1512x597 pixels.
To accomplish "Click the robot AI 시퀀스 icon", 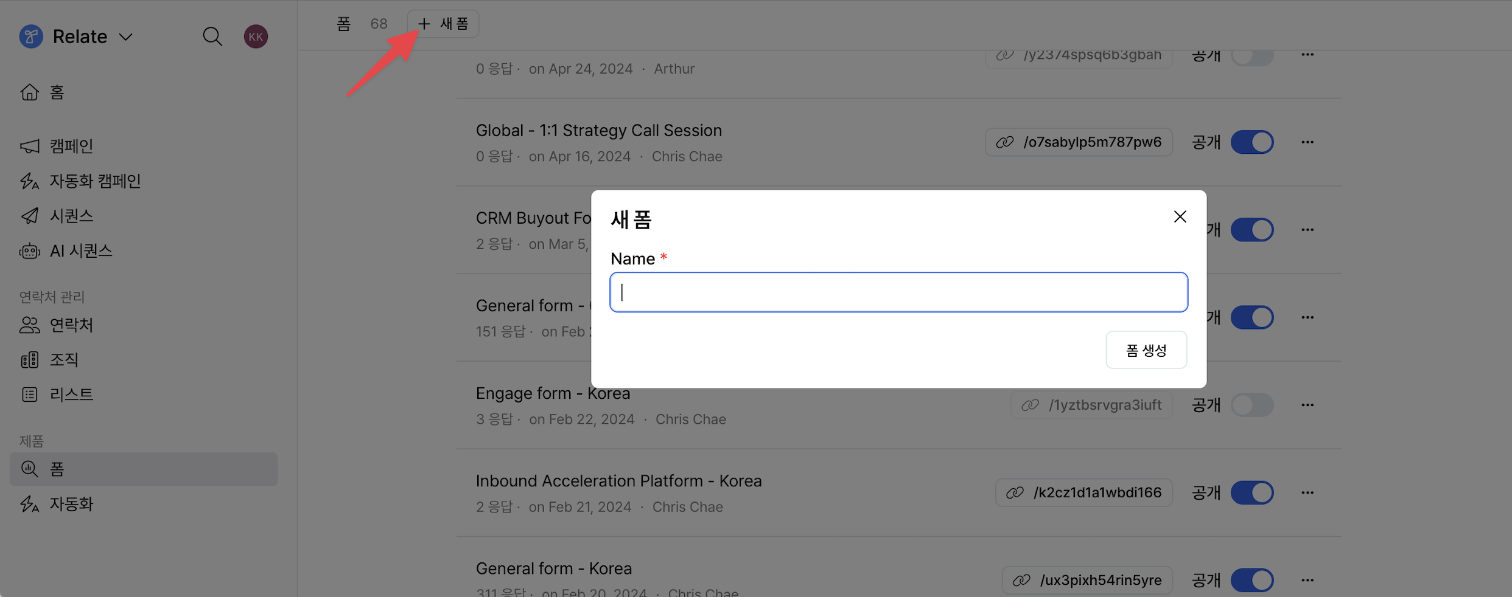I will tap(29, 251).
